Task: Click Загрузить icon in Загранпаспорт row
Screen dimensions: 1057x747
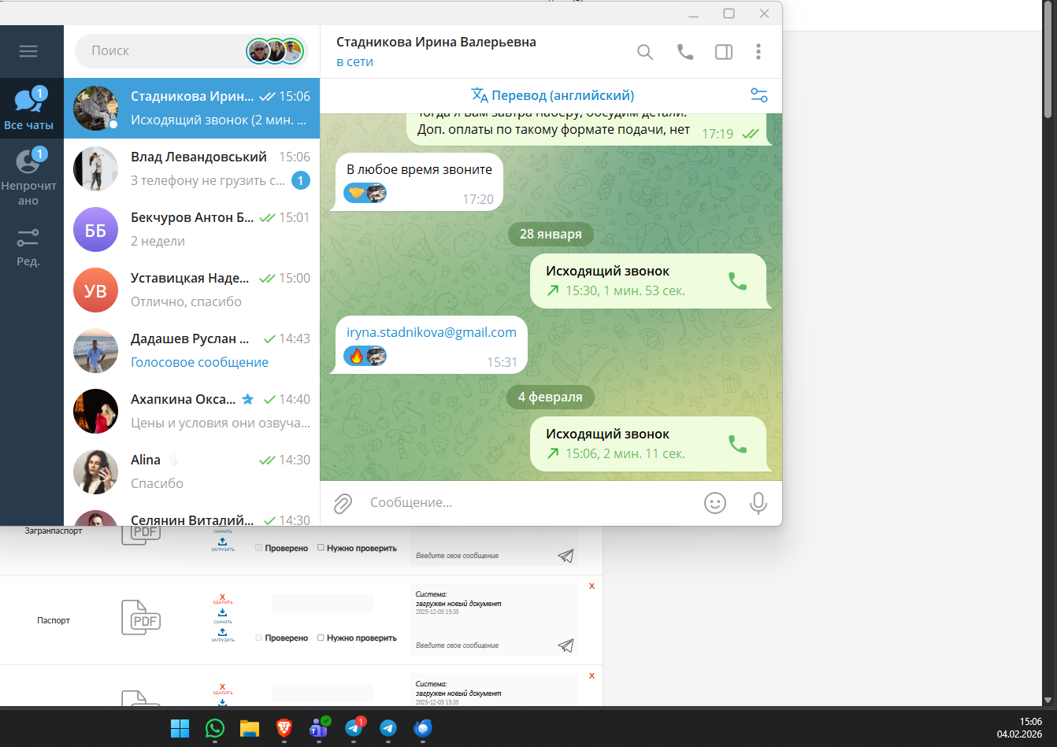Action: (223, 545)
